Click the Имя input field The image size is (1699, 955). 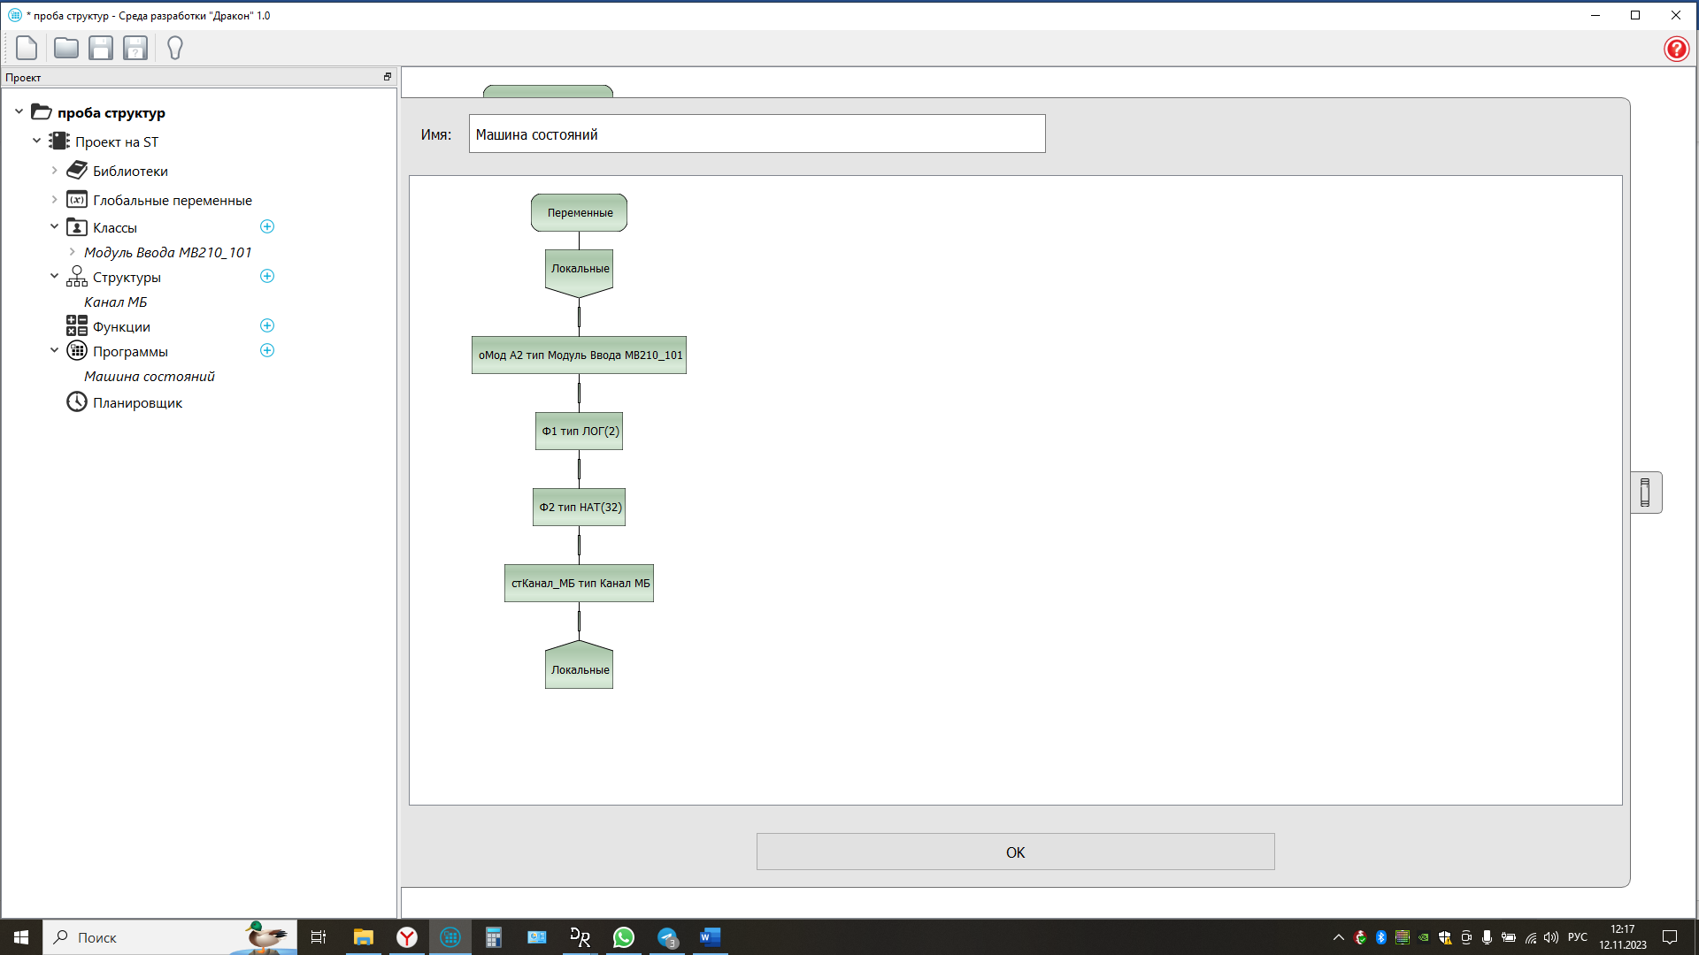pyautogui.click(x=757, y=134)
